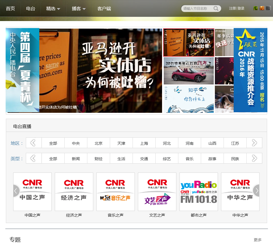Click the 都市之声 caption link
Viewport: 273px width, 248px height.
[x=199, y=215]
